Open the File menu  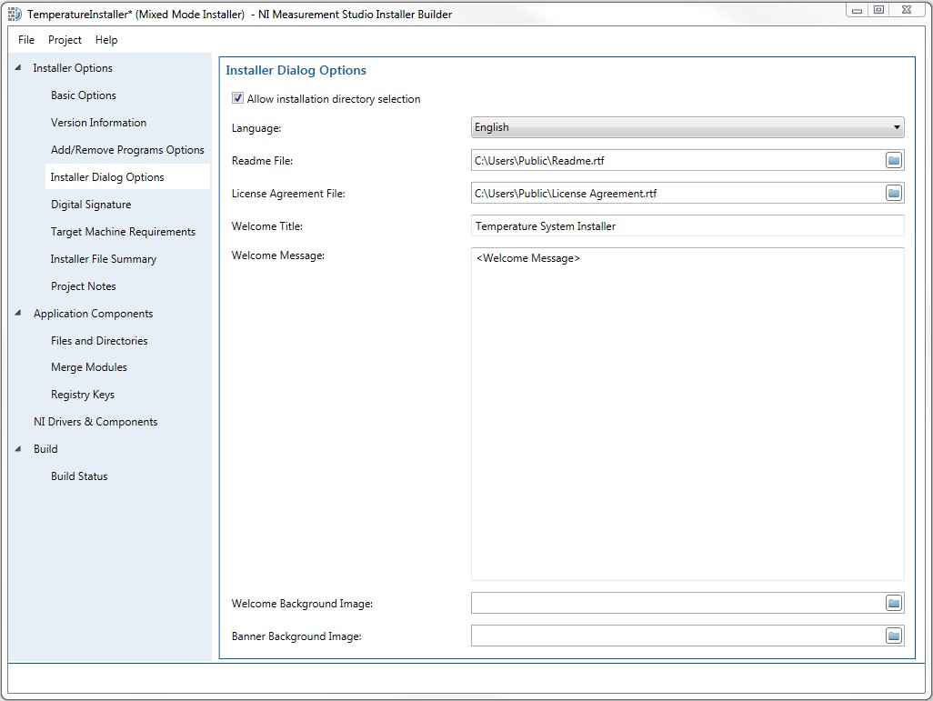tap(25, 40)
